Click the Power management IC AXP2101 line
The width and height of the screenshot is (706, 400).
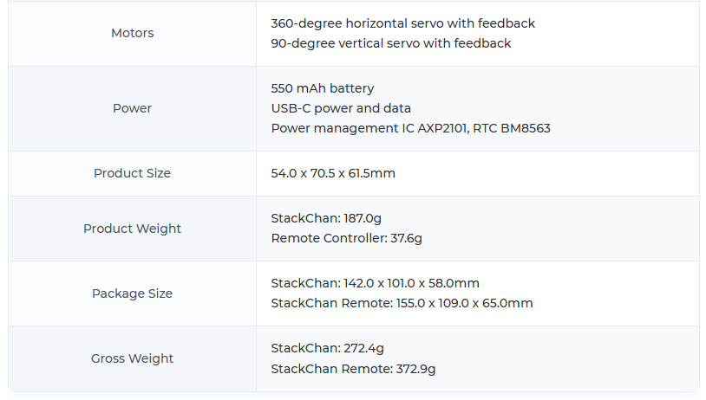pos(410,128)
